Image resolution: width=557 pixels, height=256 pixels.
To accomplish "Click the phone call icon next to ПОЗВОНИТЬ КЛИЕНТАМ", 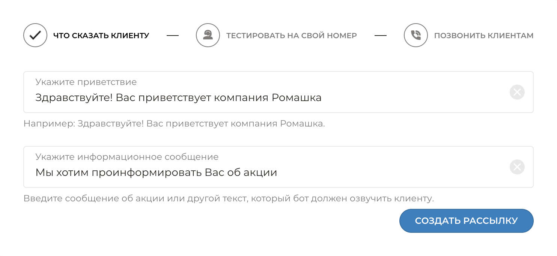I will (416, 35).
